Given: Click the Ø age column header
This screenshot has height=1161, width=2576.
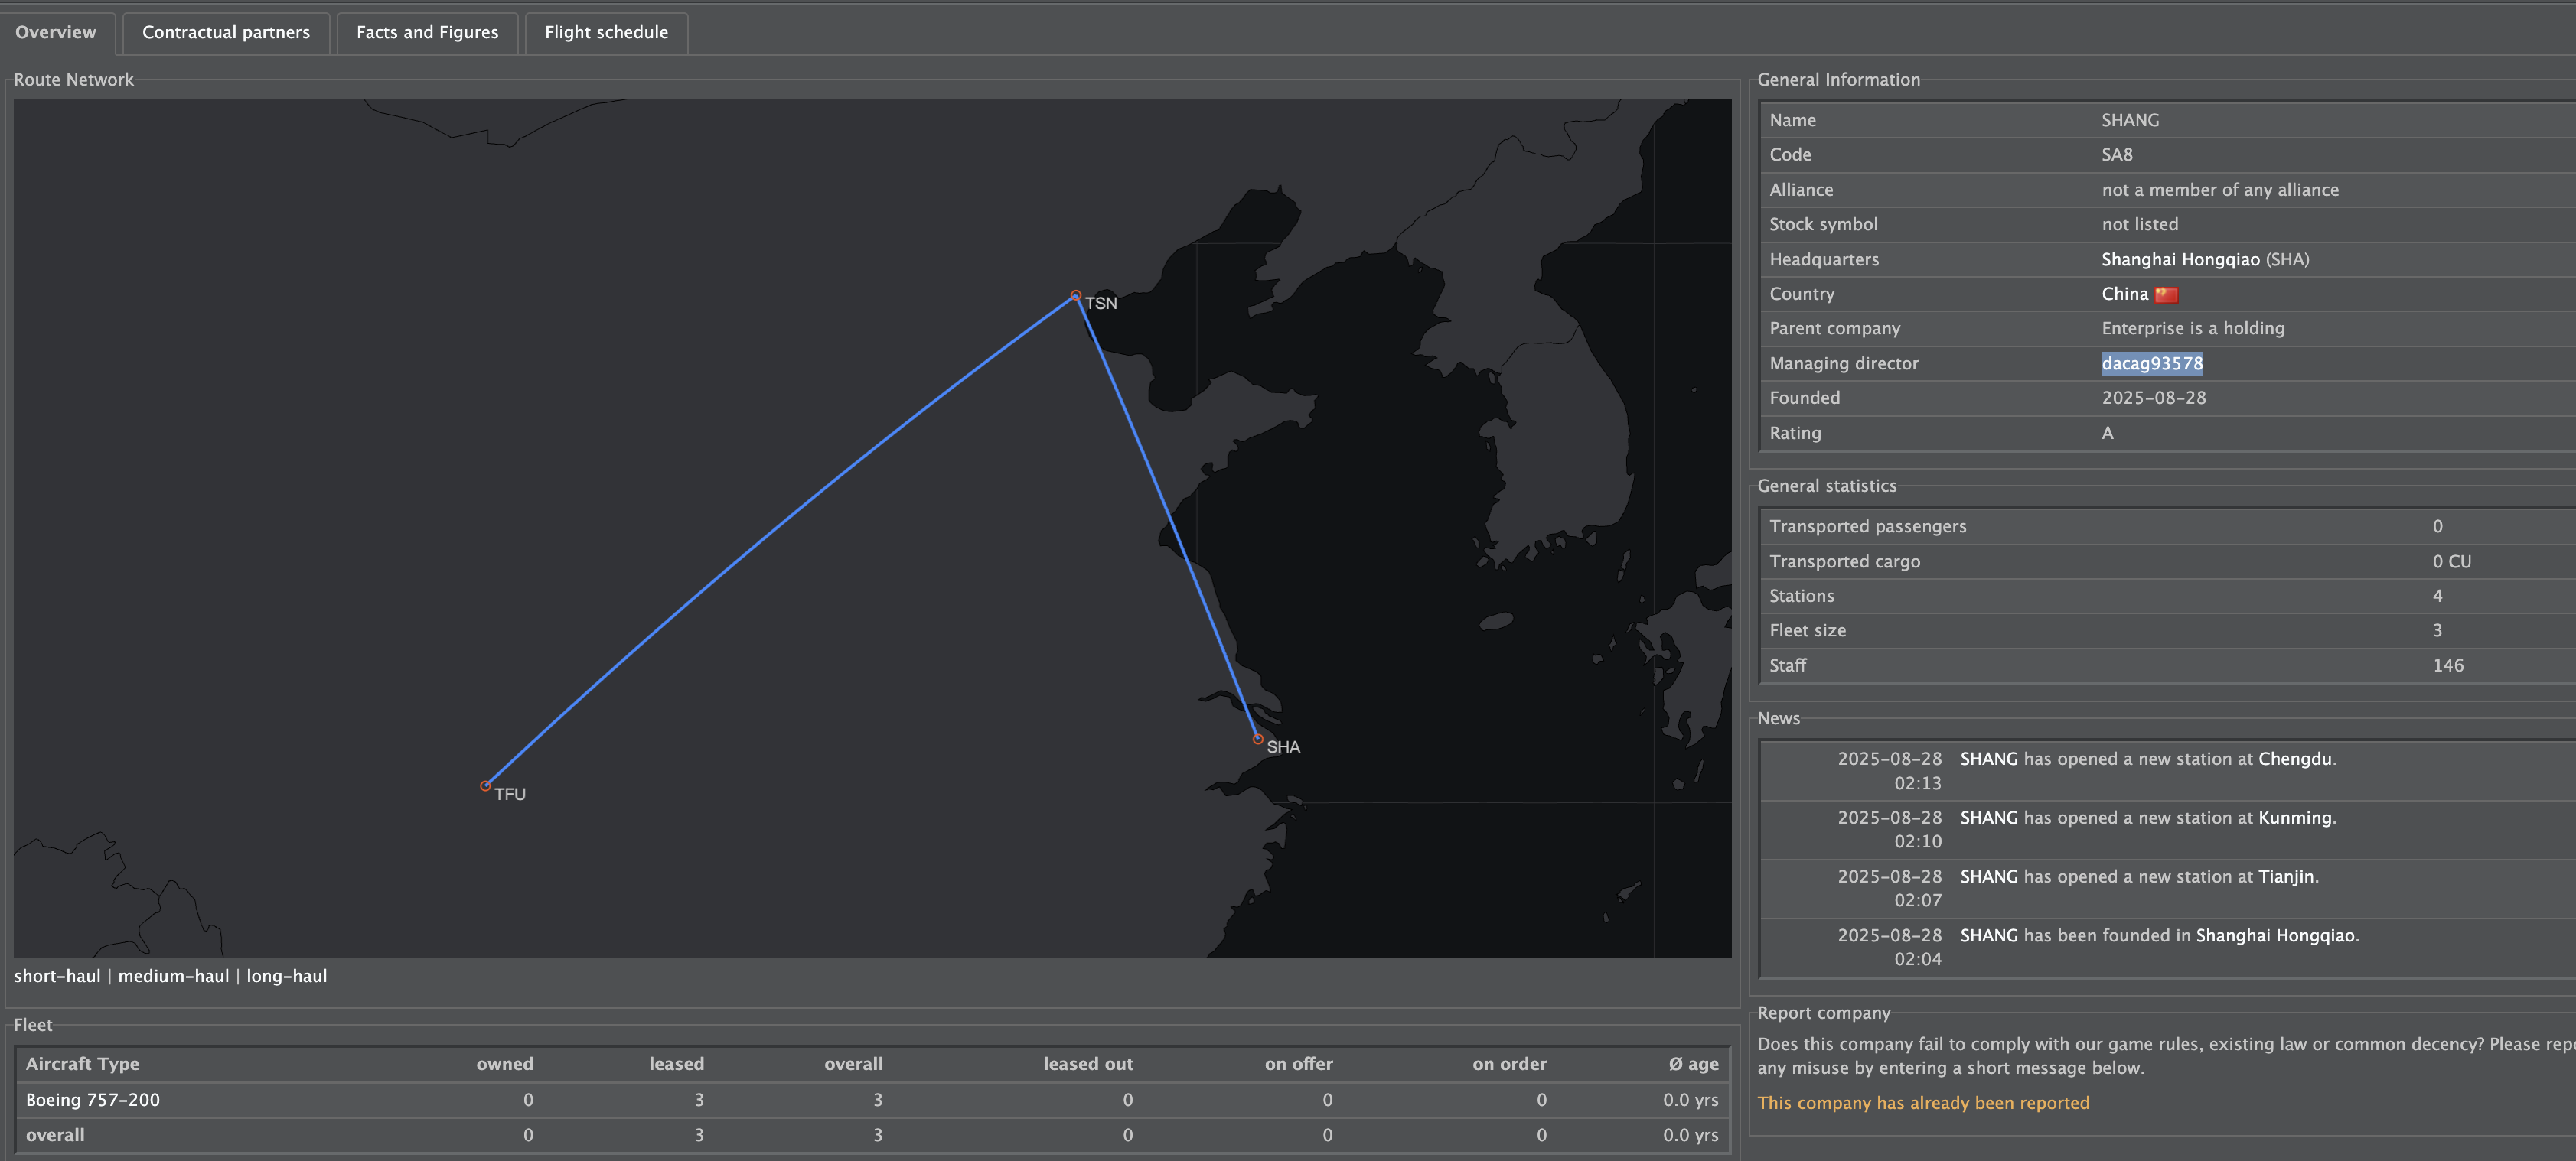Looking at the screenshot, I should coord(1693,1064).
